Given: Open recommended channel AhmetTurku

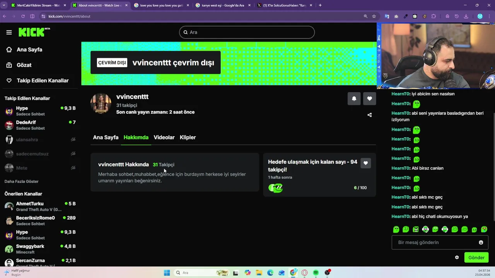Looking at the screenshot, I should point(40,207).
